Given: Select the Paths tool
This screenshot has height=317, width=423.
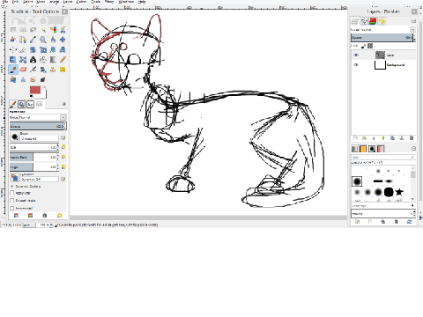Looking at the screenshot, I should 23,40.
